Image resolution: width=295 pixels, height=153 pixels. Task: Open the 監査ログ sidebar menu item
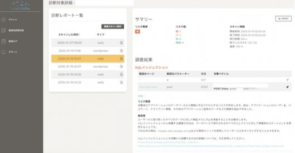pos(13,41)
